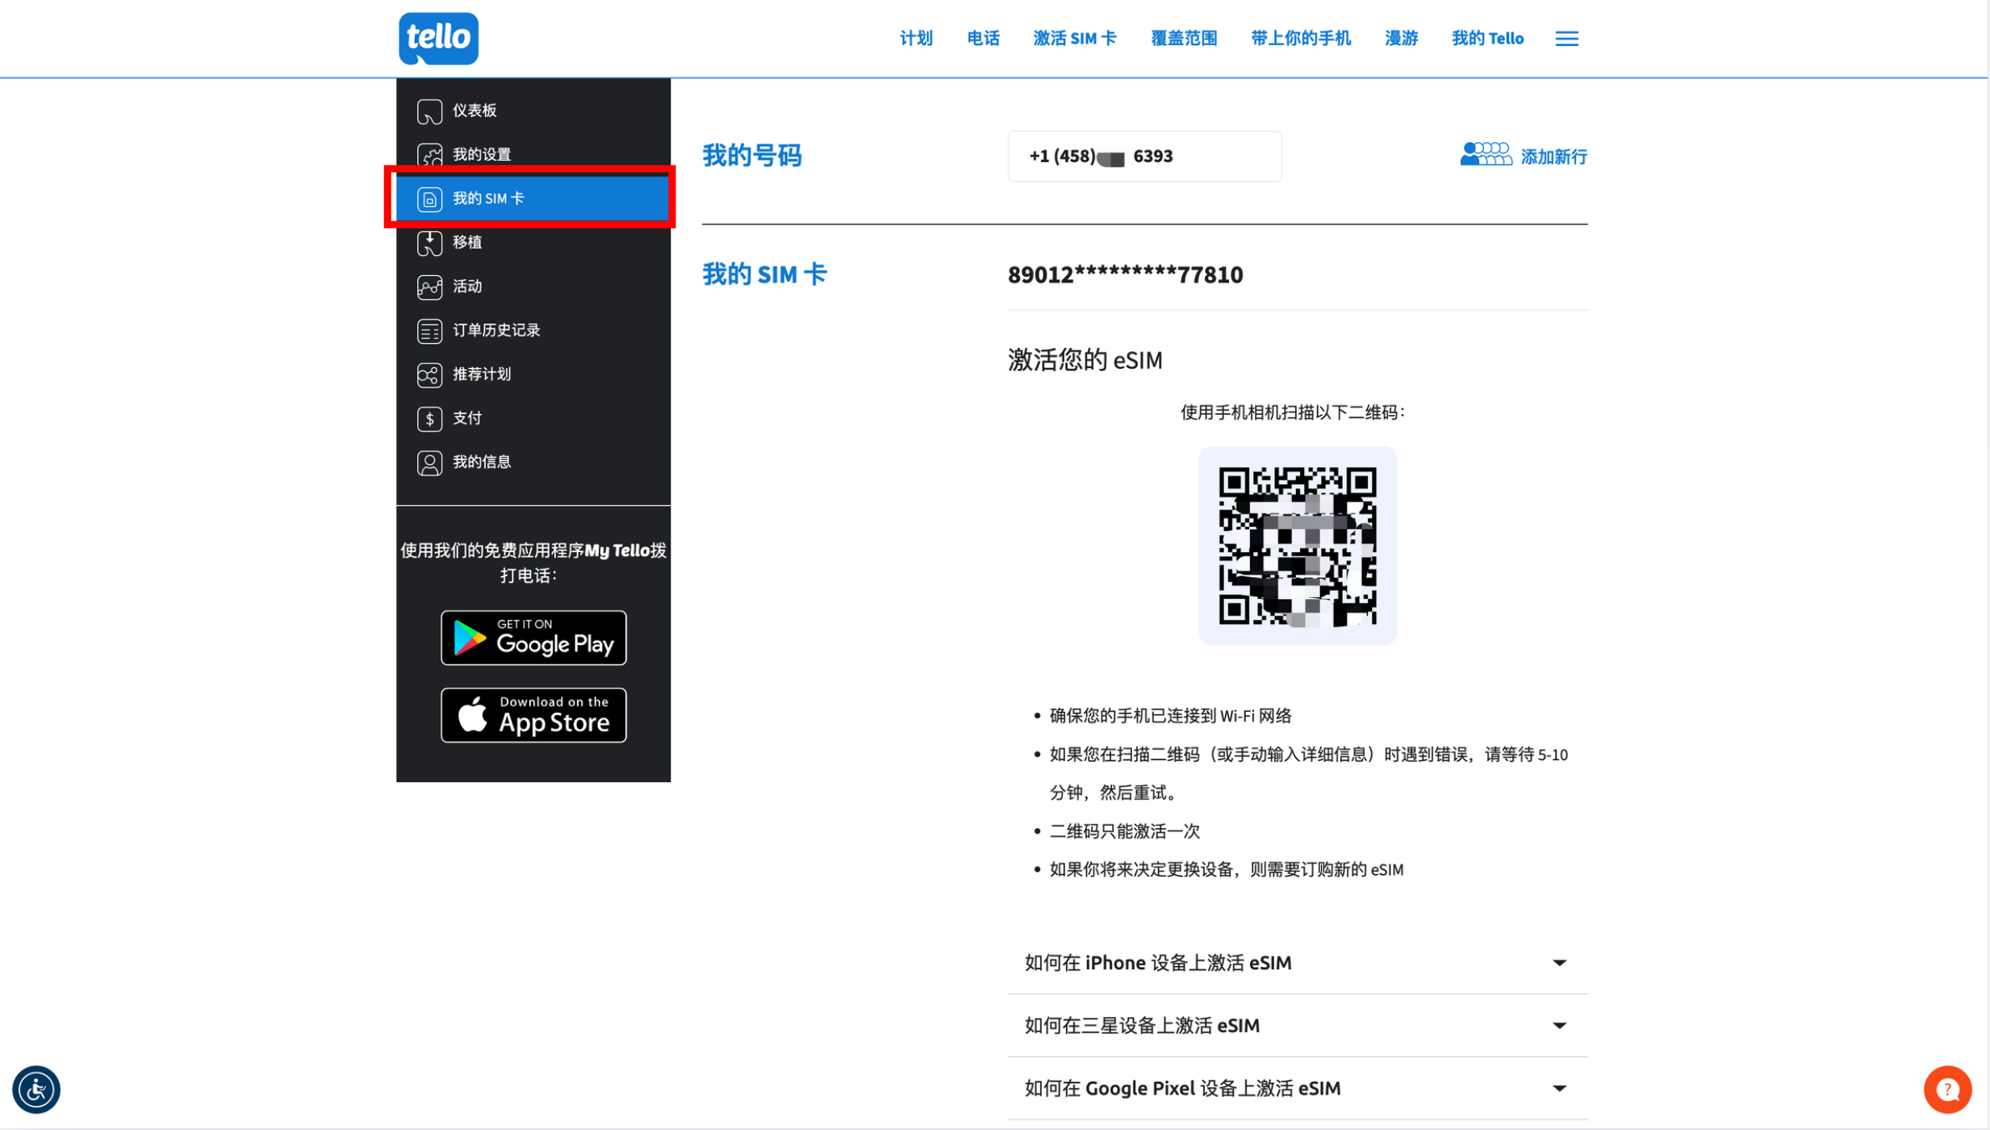Click the phone number selector field
This screenshot has width=1990, height=1130.
(1143, 156)
